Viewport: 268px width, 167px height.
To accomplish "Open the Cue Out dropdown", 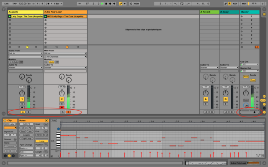I will tap(250, 64).
